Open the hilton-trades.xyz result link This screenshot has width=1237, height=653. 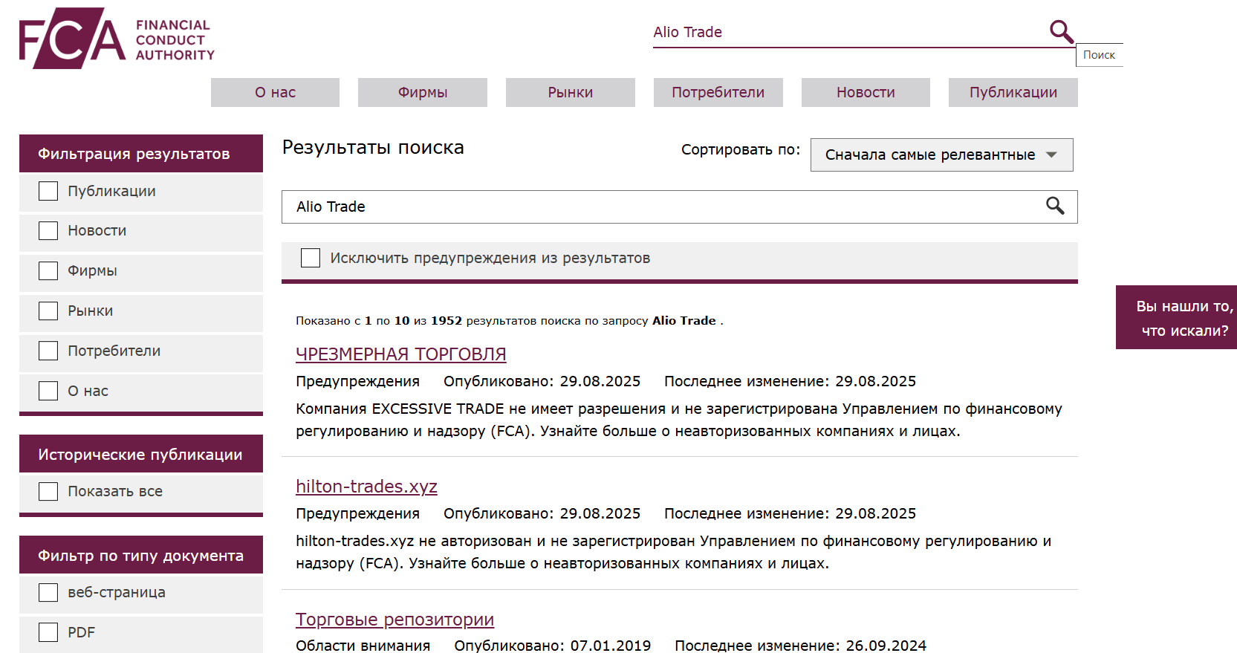click(x=366, y=487)
